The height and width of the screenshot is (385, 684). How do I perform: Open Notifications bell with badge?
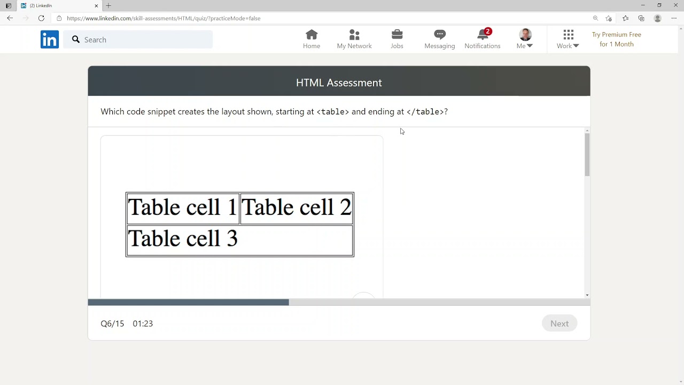(483, 40)
